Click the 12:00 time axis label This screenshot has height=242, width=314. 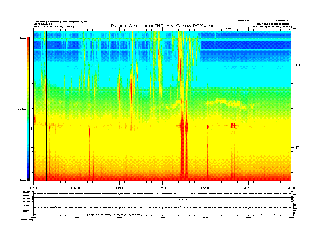click(x=163, y=188)
